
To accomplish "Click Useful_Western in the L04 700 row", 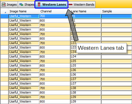I will point(24,52).
